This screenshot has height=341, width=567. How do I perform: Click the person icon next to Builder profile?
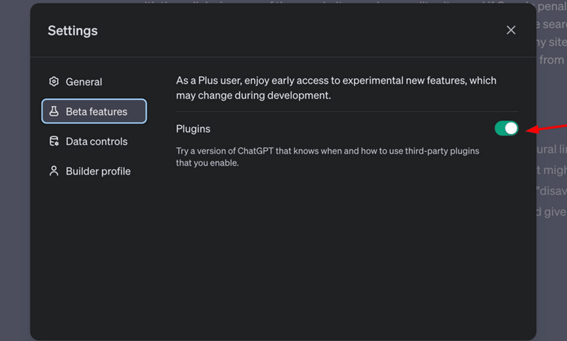click(x=53, y=171)
